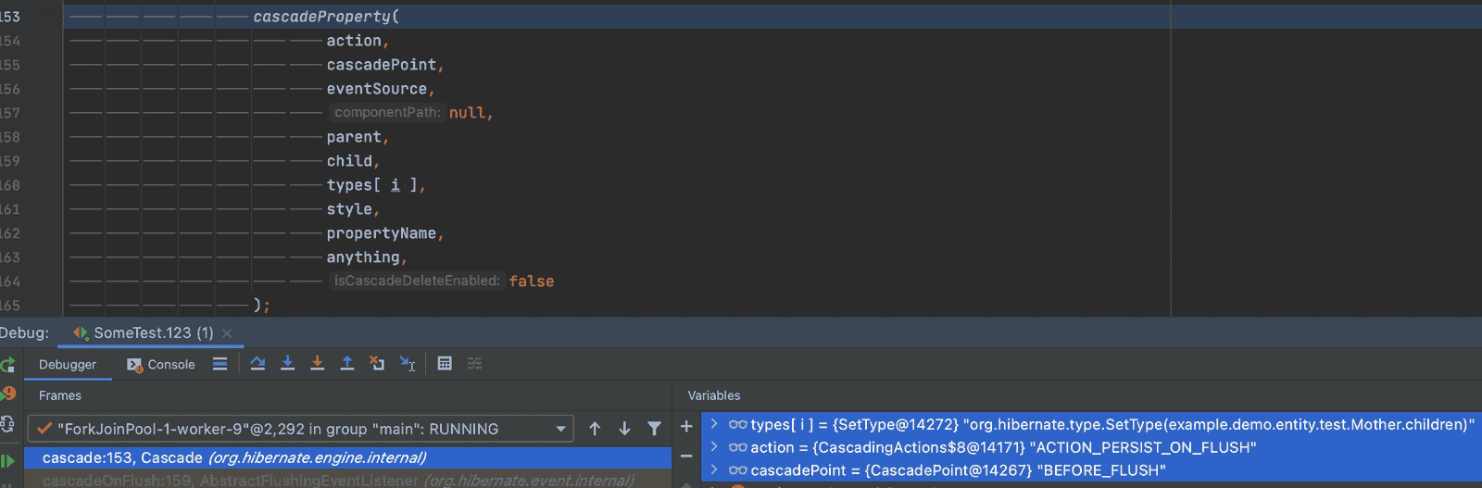Screen dimensions: 1482x488
Task: Click the false literal in code
Action: (532, 282)
